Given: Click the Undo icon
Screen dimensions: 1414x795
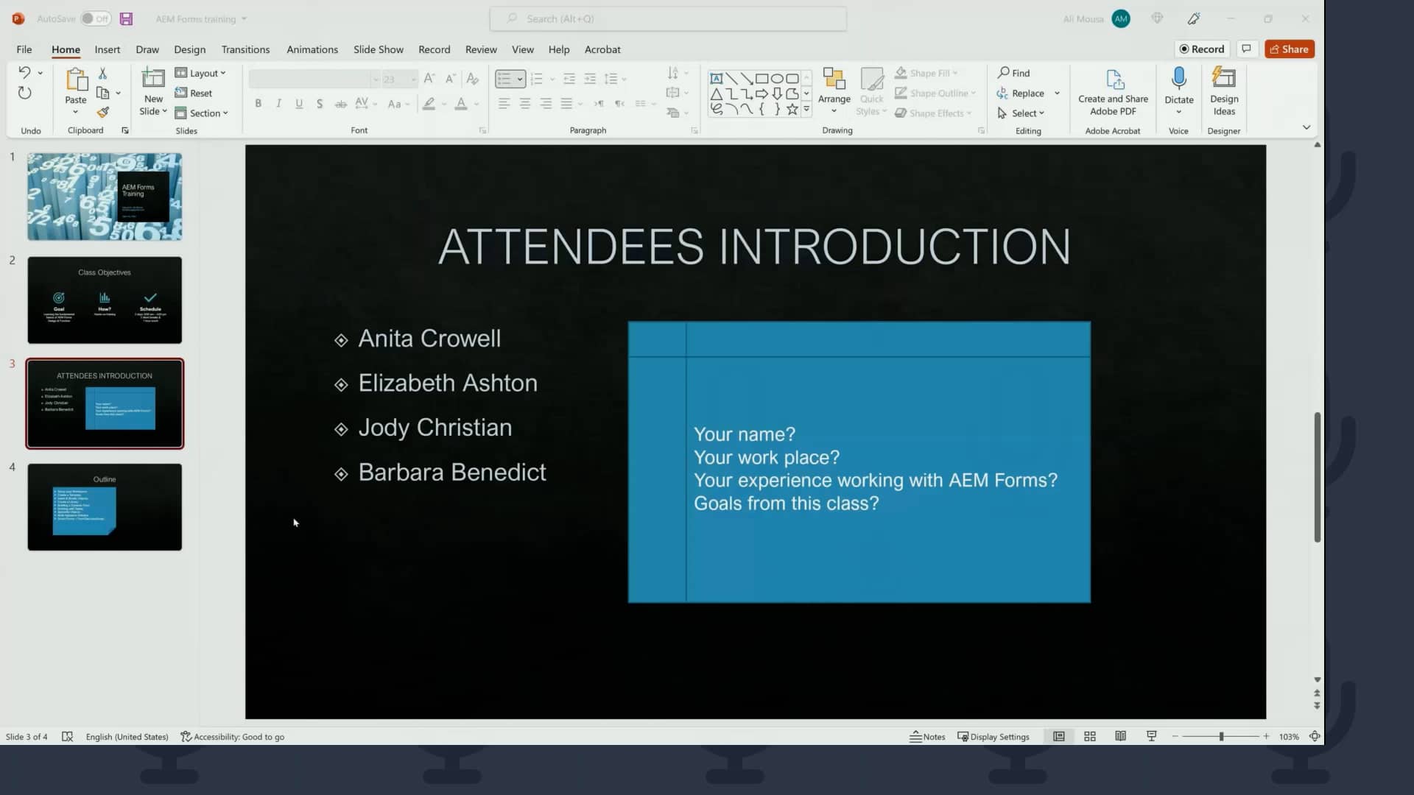Looking at the screenshot, I should tap(24, 72).
